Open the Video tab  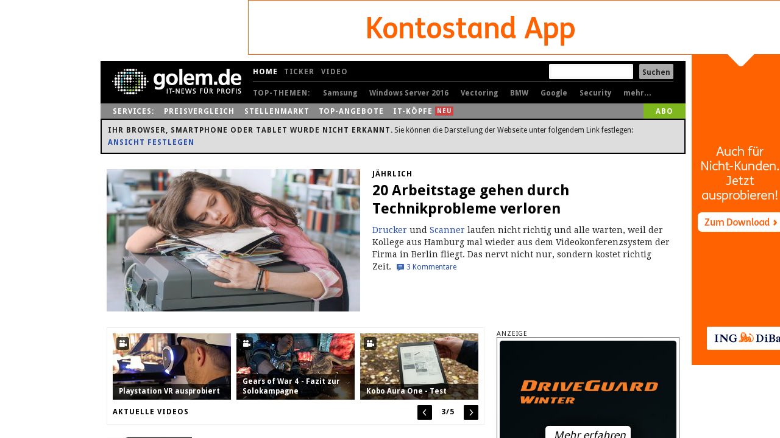(x=335, y=72)
